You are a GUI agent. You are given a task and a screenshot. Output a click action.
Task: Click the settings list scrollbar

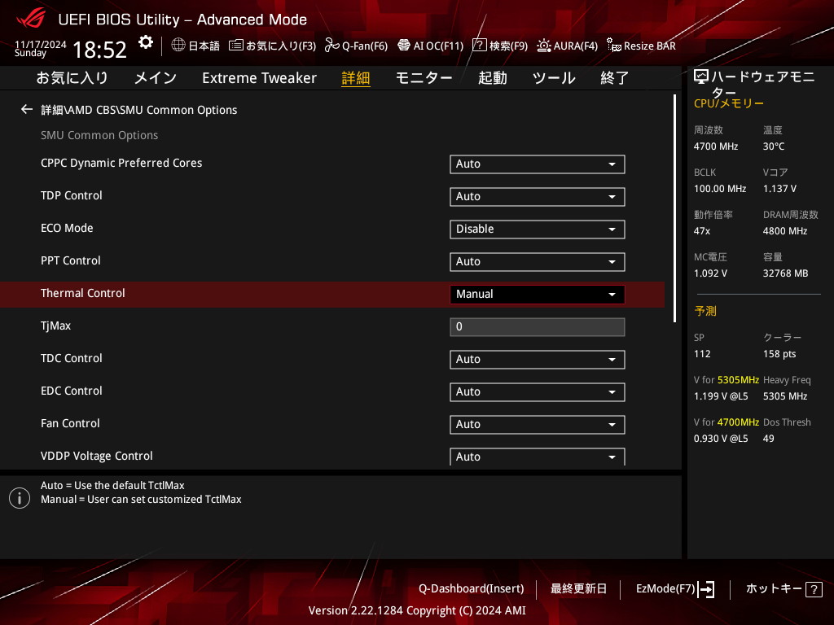(674, 208)
